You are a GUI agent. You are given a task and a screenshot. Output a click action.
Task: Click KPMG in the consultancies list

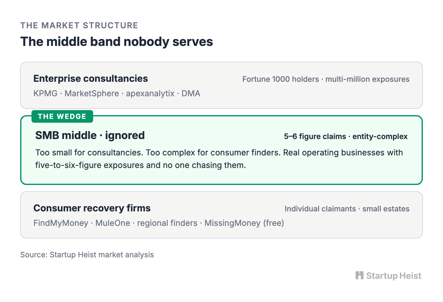tap(46, 94)
